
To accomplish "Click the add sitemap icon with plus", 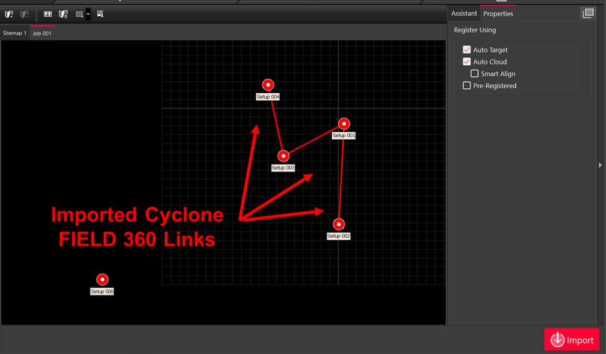I will point(9,14).
